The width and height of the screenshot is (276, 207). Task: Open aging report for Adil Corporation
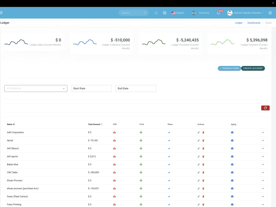click(232, 132)
